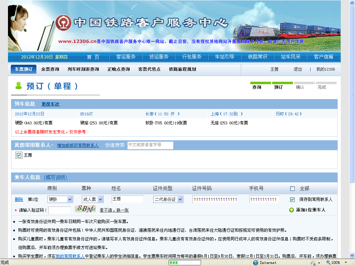Switch to the 列车时刻表查询 tab

click(83, 69)
